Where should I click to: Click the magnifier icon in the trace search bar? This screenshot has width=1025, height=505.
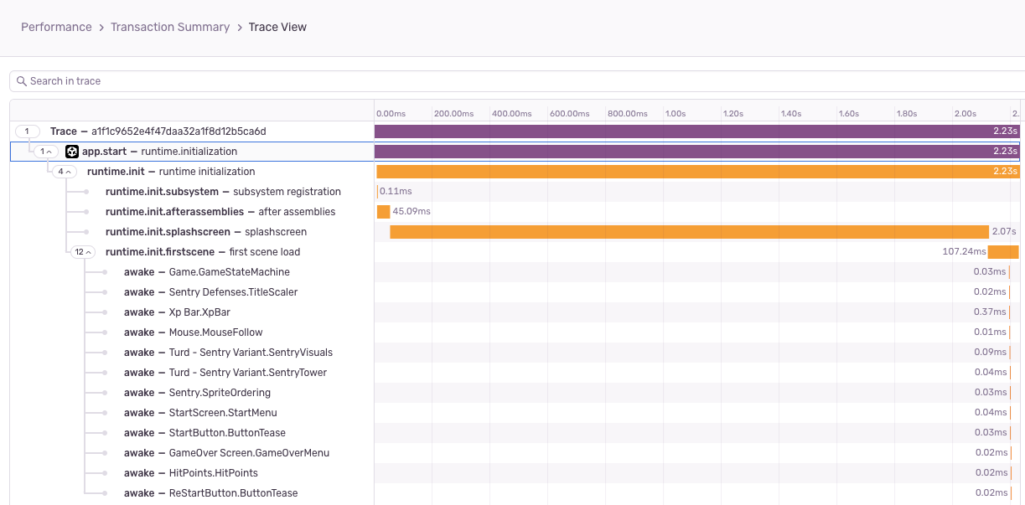(22, 80)
